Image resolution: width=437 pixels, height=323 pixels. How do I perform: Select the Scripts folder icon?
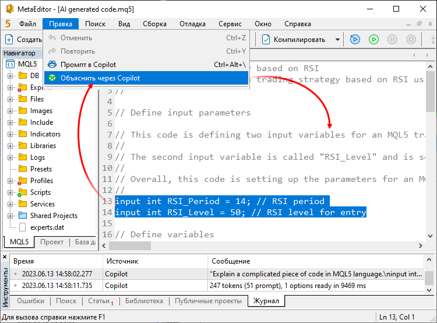(x=23, y=192)
